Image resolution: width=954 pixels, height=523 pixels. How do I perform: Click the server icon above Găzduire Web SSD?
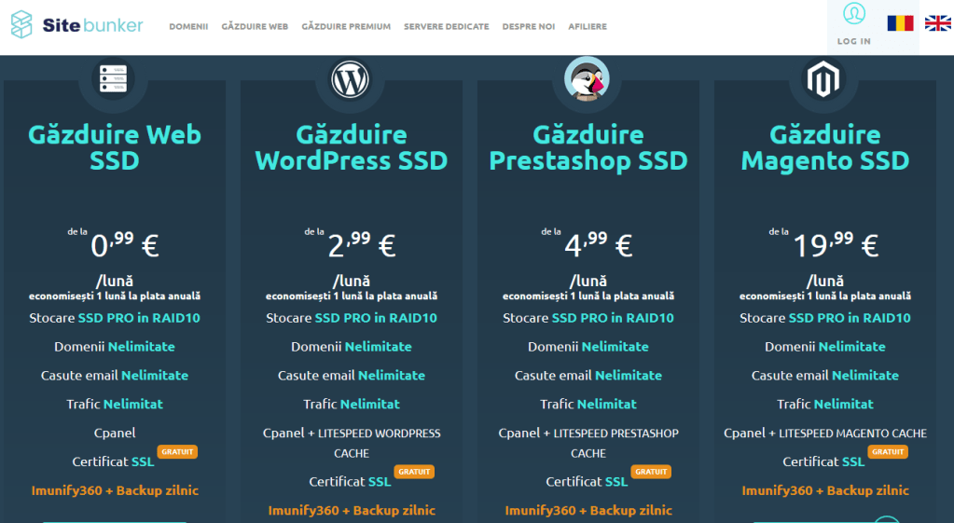114,80
